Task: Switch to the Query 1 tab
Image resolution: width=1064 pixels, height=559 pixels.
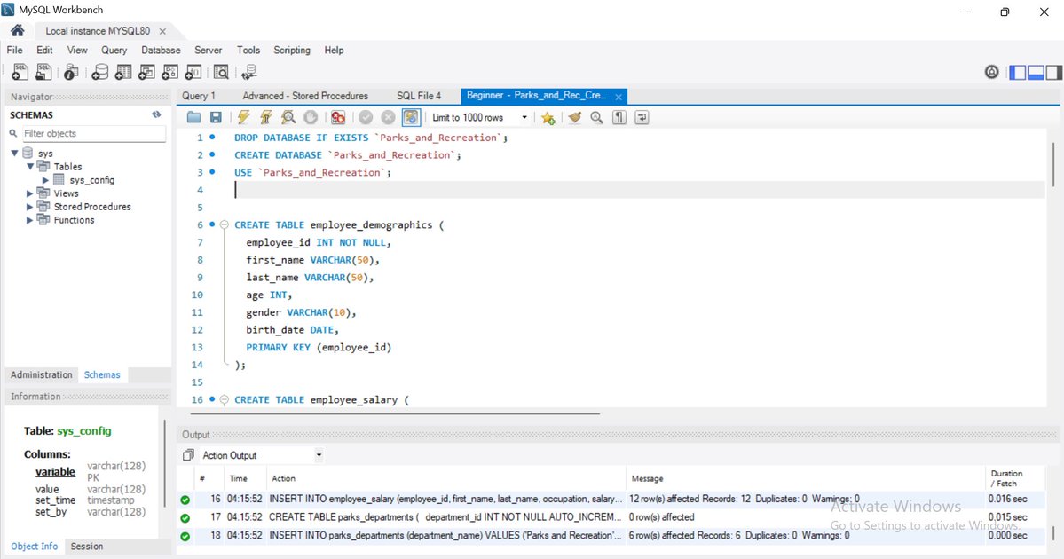Action: click(199, 96)
